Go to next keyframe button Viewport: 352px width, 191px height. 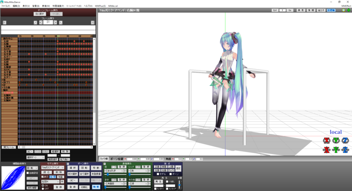pyautogui.click(x=61, y=22)
